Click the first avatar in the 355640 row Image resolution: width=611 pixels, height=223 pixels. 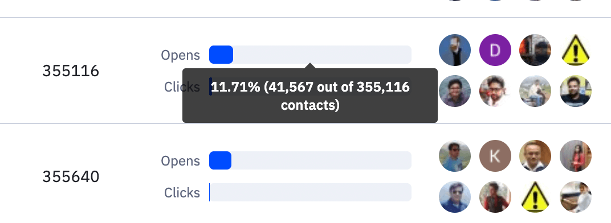pyautogui.click(x=455, y=156)
